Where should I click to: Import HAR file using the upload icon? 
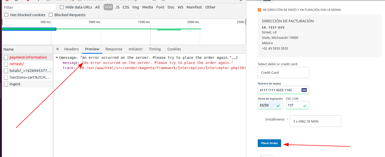point(154,1)
